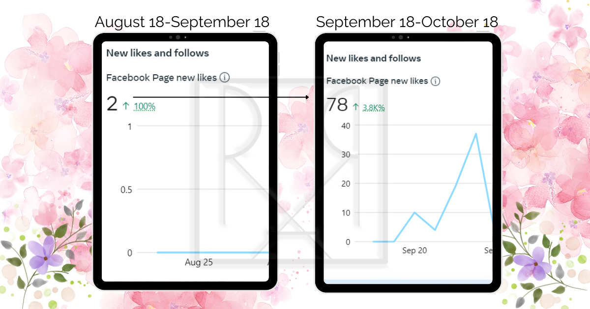Click green up arrow next to 3.8K%
The width and height of the screenshot is (590, 309).
click(355, 106)
